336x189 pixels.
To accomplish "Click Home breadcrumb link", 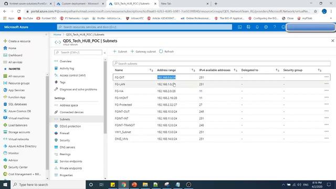I will pyautogui.click(x=57, y=35).
